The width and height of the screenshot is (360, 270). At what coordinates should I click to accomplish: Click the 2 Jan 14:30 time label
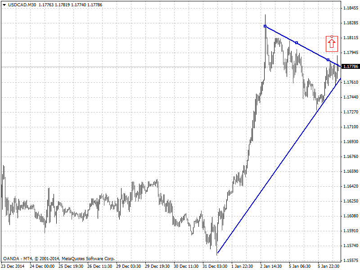tap(271, 266)
